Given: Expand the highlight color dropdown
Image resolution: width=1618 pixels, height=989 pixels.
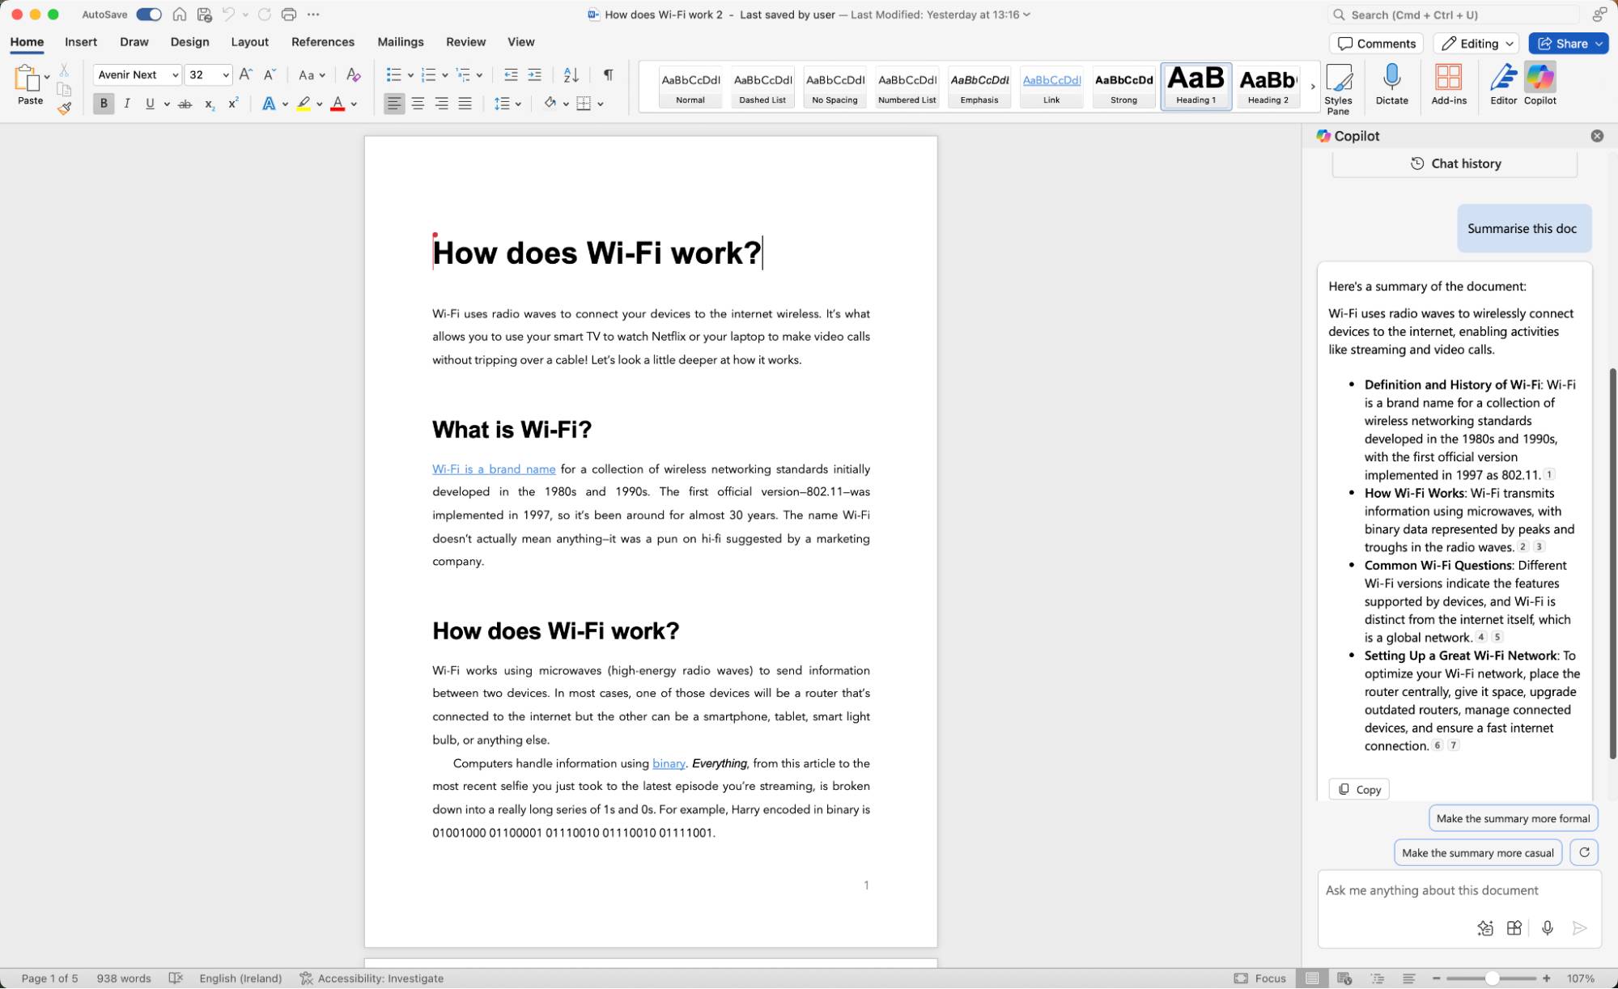Looking at the screenshot, I should 319,104.
